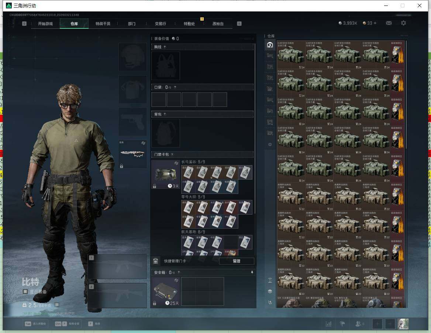The width and height of the screenshot is (431, 333).
Task: Click the flag icon in bottom bar
Action: tap(342, 324)
